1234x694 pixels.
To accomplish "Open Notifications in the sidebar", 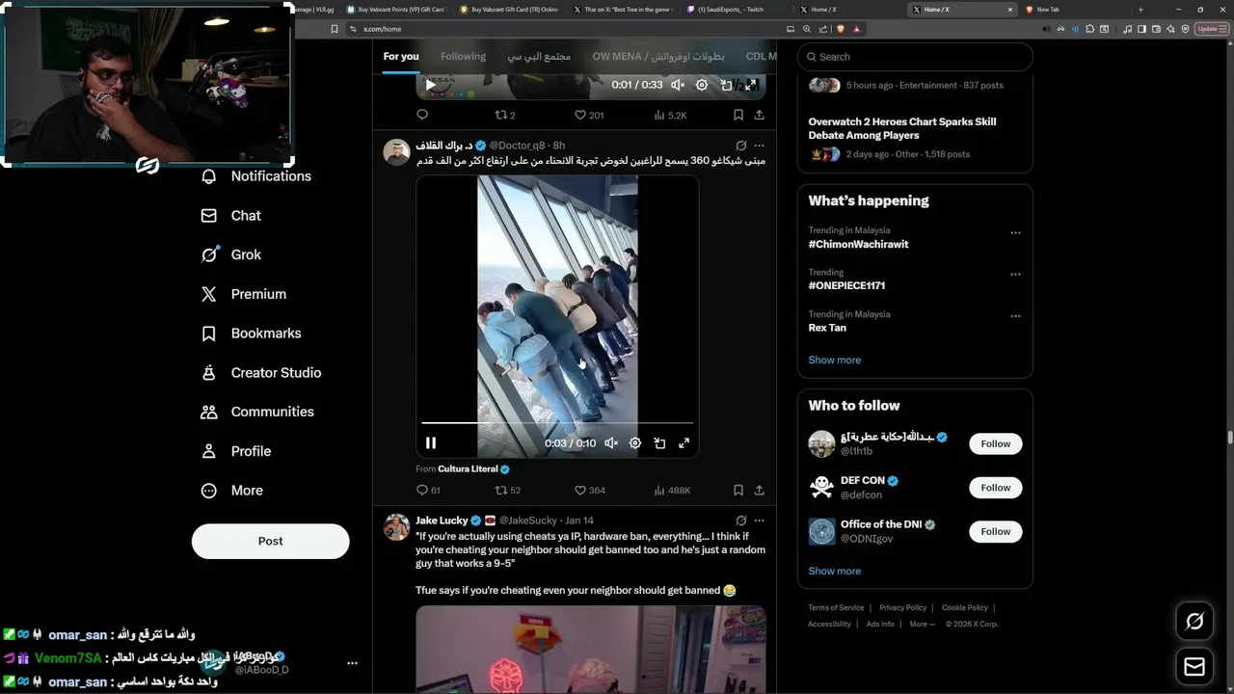I will [255, 176].
